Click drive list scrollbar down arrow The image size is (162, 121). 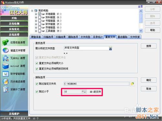141,31
